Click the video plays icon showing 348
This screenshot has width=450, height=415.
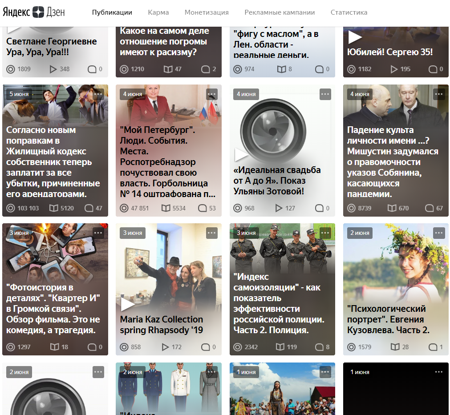click(53, 69)
